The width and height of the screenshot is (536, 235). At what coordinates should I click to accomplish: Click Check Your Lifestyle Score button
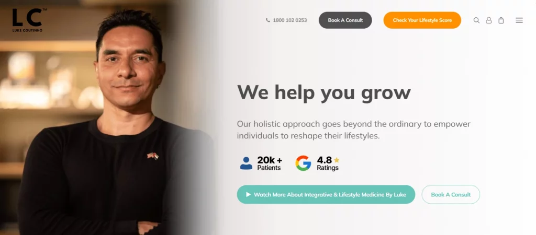422,20
